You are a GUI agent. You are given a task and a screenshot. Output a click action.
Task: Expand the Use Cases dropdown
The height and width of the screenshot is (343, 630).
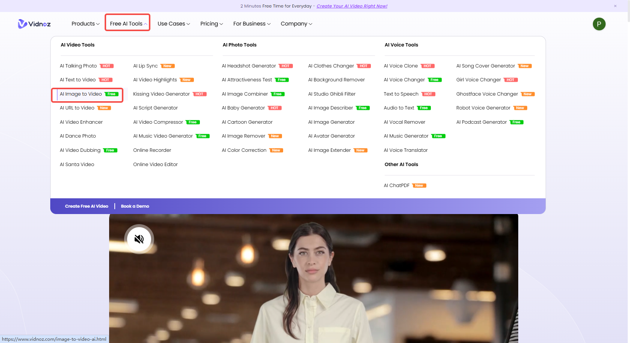174,24
